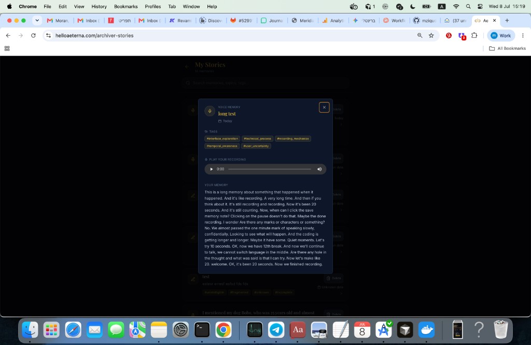
Task: Open the Edit menu
Action: (63, 6)
